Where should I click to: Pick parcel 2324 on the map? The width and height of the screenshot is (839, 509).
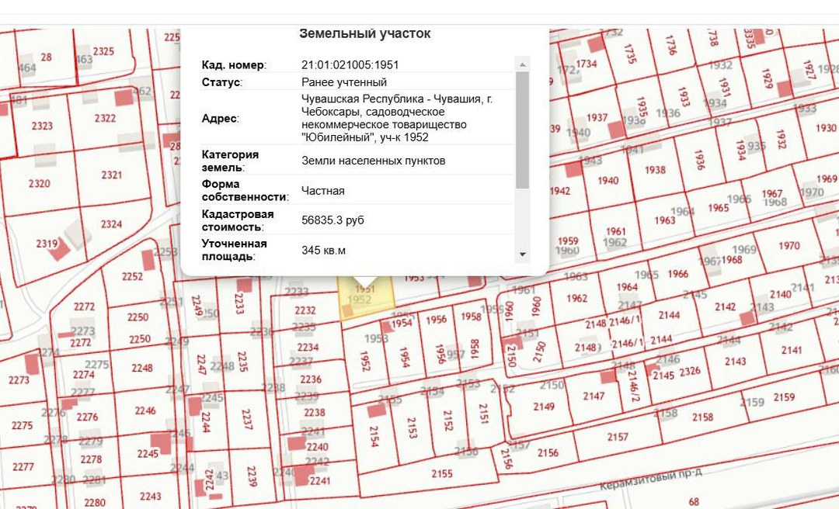[111, 224]
